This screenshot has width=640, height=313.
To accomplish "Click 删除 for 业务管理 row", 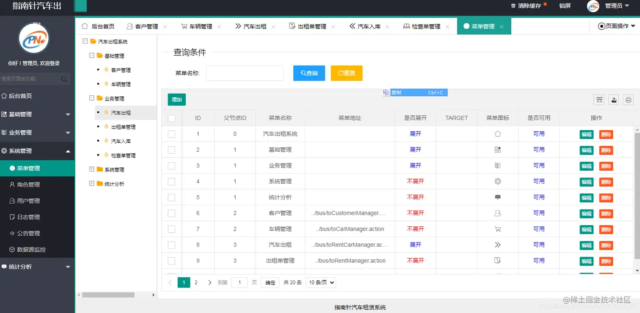I will (x=606, y=166).
